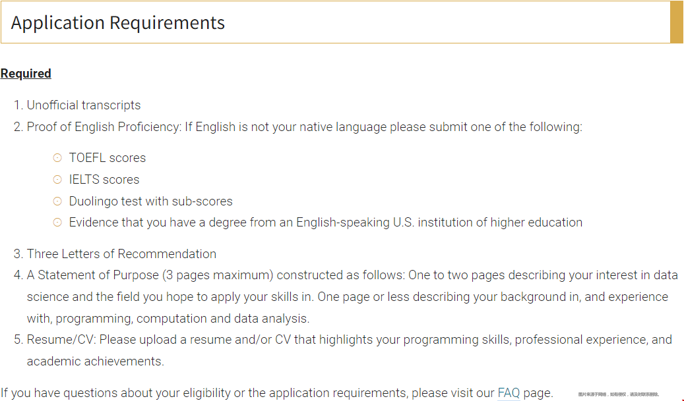This screenshot has width=684, height=401.
Task: Click the circle bullet beside Duolingo test
Action: (x=57, y=201)
